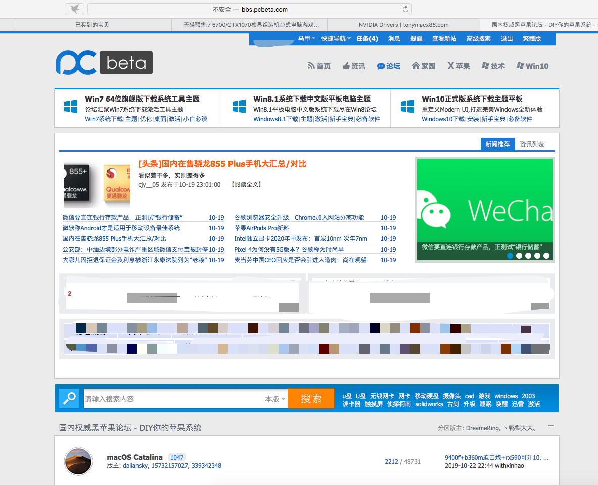
Task: Activate the first carousel dot
Action: click(510, 256)
